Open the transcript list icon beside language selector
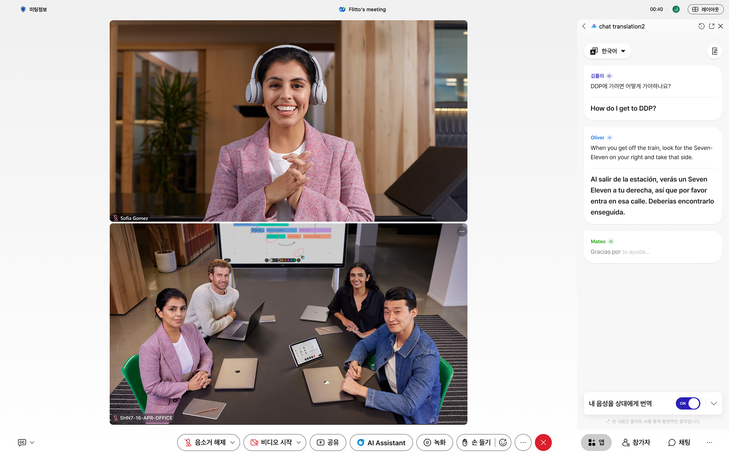 715,51
